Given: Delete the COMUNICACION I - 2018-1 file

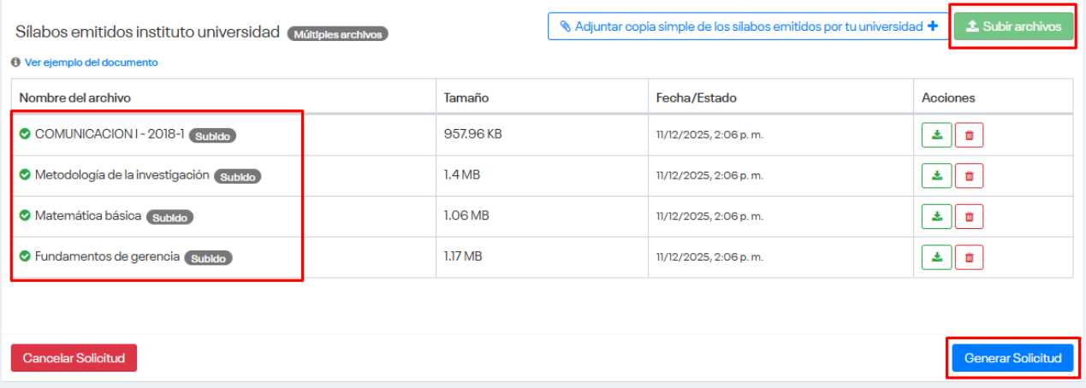Looking at the screenshot, I should [x=969, y=135].
